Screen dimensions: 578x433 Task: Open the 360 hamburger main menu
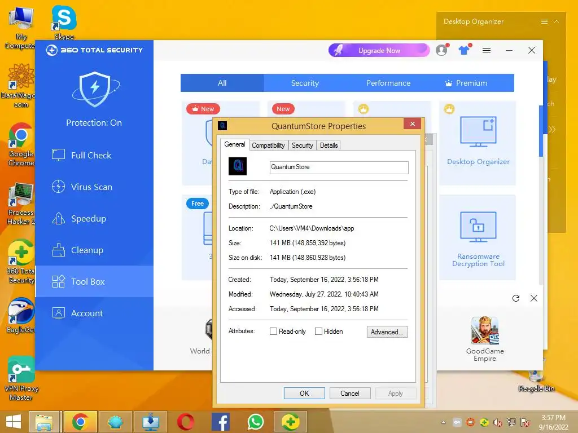coord(487,50)
